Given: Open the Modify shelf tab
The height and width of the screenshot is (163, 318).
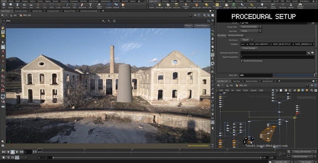Looking at the screenshot, I should point(11,1).
